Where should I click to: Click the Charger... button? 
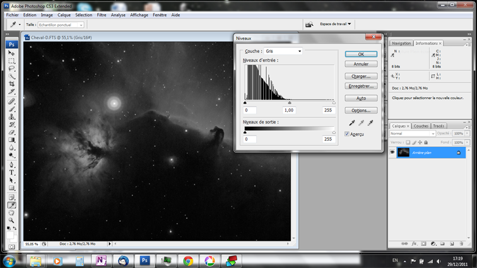click(x=361, y=76)
